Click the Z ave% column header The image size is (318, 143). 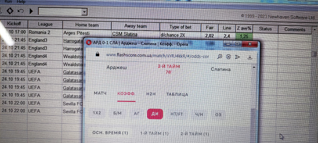click(244, 28)
